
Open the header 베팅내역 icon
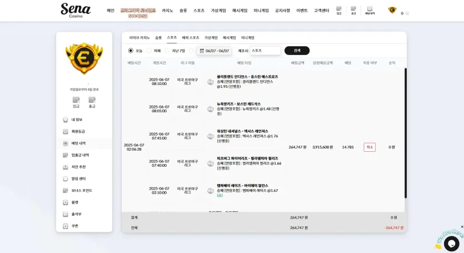(x=370, y=11)
